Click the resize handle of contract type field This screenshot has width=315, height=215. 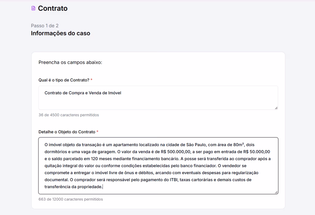pyautogui.click(x=276, y=108)
